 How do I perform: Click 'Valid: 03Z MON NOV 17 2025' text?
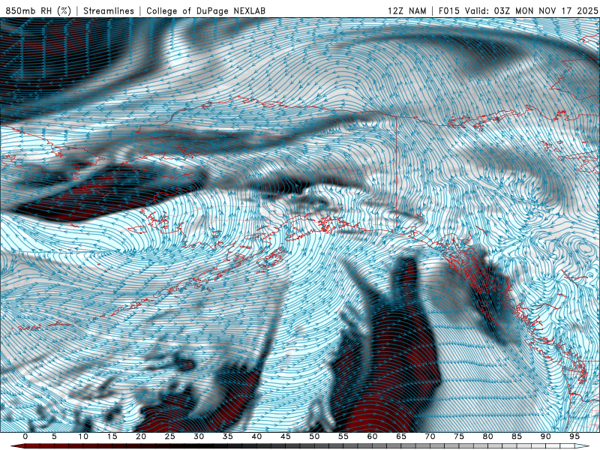[531, 10]
